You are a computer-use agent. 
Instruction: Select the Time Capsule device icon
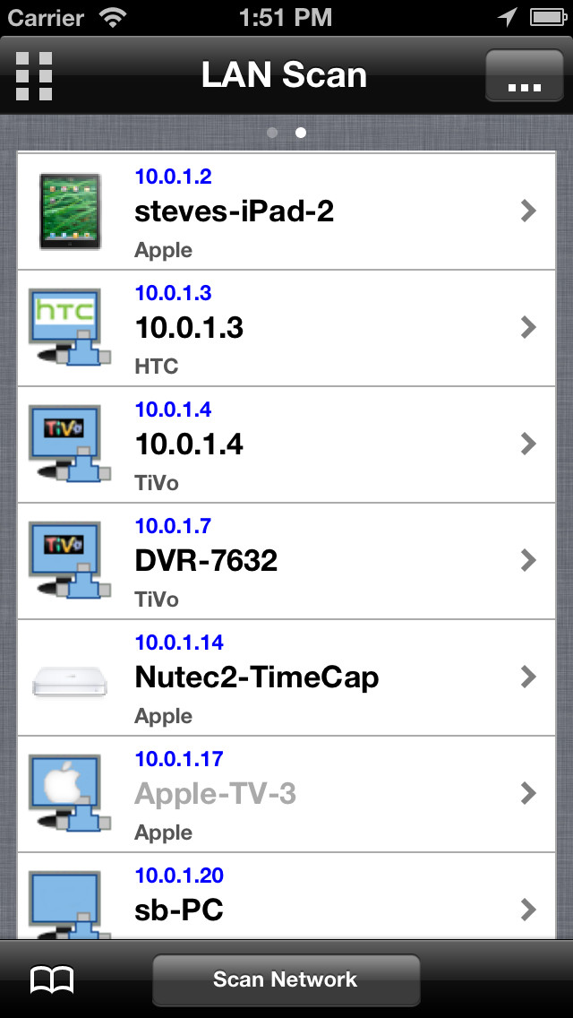tap(70, 681)
